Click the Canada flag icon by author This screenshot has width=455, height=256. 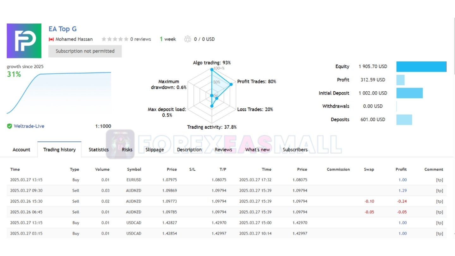51,39
